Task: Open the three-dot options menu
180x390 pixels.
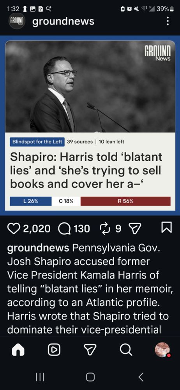Action: tap(168, 21)
